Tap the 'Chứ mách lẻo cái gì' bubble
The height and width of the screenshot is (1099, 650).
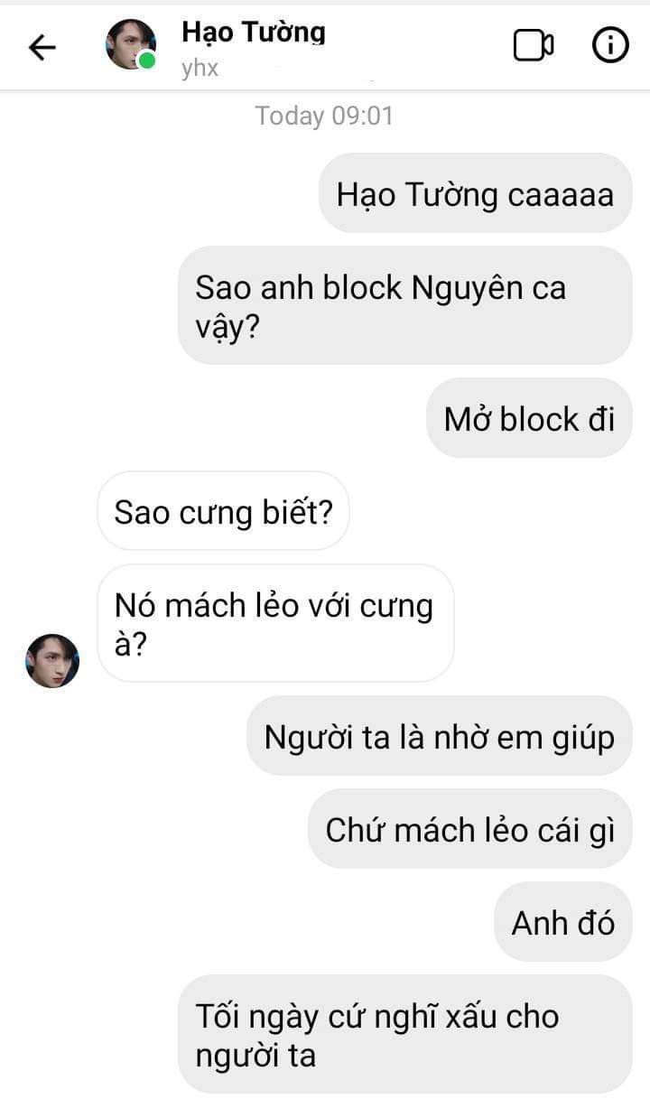(470, 829)
